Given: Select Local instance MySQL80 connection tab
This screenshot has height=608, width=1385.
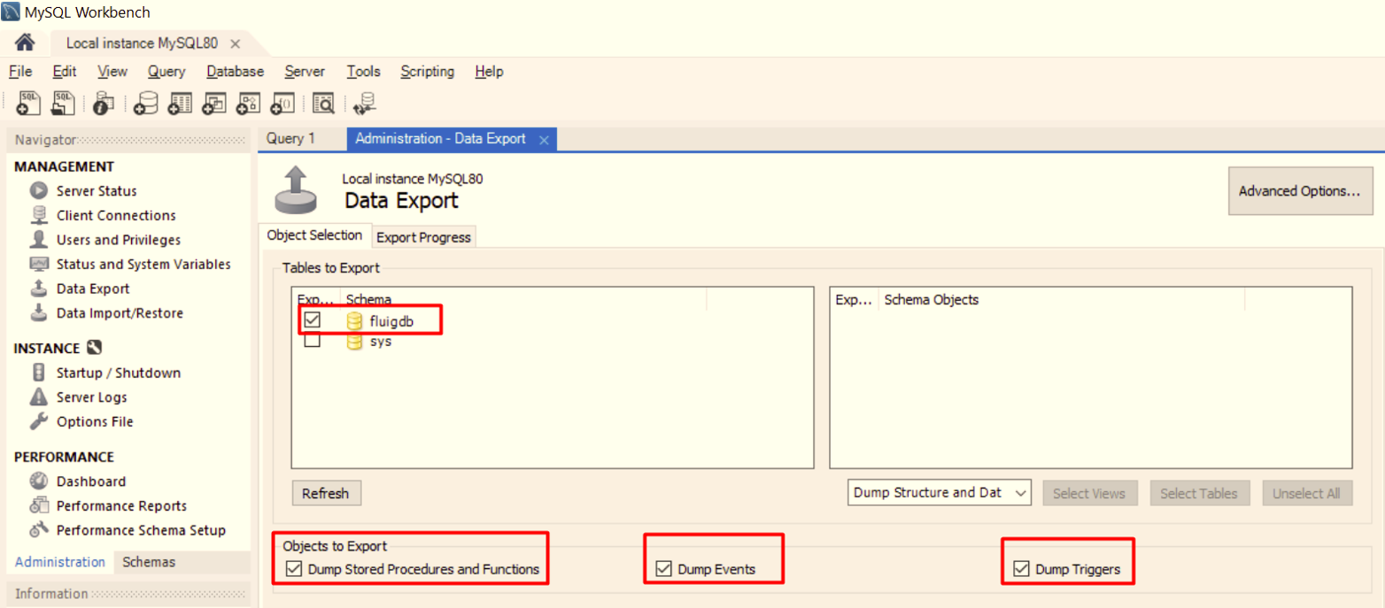Looking at the screenshot, I should 142,43.
